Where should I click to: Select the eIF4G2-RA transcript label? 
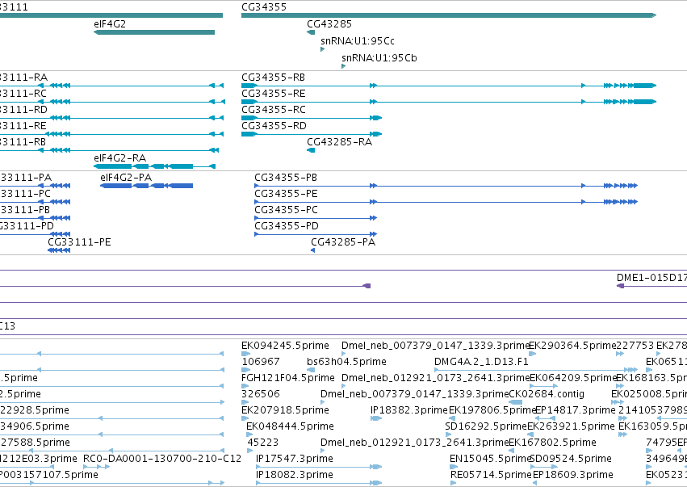119,158
